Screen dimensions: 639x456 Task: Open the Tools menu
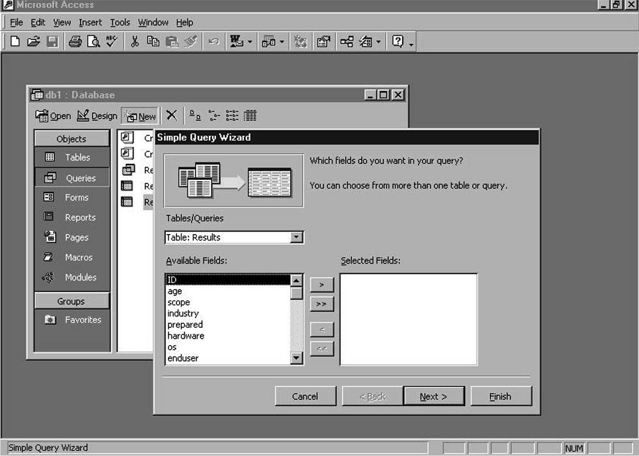click(x=120, y=22)
